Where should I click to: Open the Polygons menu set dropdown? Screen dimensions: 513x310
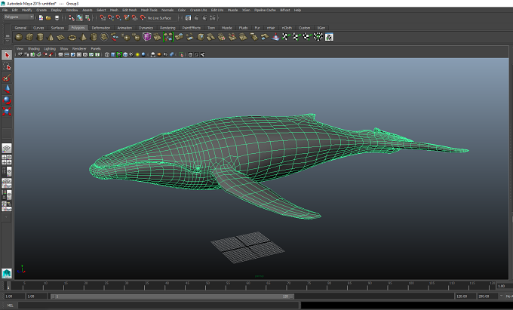pyautogui.click(x=19, y=17)
